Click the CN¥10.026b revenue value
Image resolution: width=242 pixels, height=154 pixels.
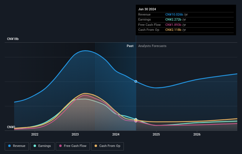(x=174, y=14)
